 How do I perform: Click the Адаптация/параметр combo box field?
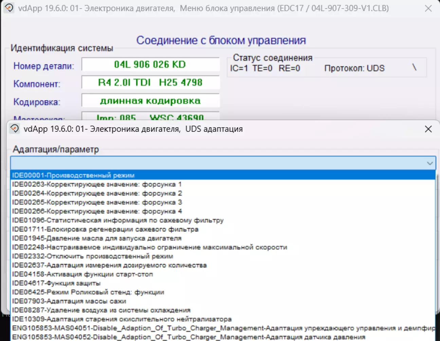[217, 163]
